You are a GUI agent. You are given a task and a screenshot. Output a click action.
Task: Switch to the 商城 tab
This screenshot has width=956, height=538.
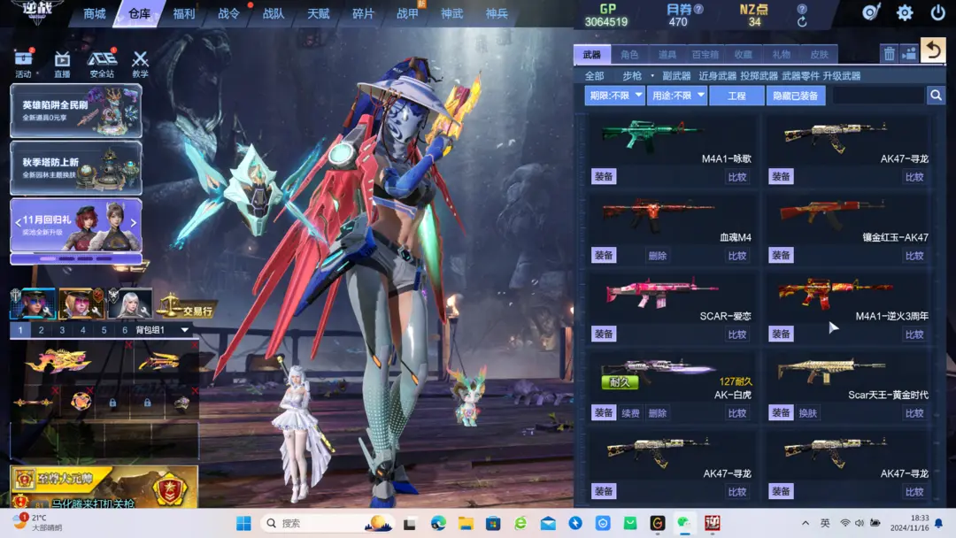pyautogui.click(x=95, y=13)
